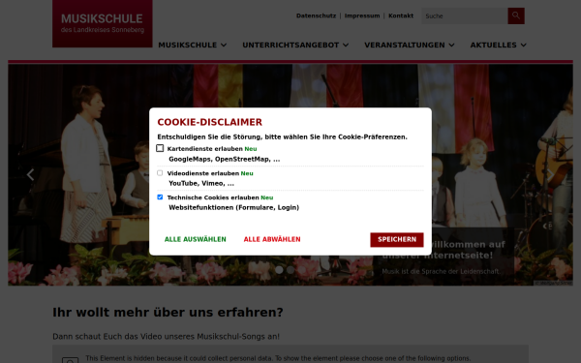
Task: Click the 'YouTube, Vimeo, ...' description
Action: coord(201,183)
